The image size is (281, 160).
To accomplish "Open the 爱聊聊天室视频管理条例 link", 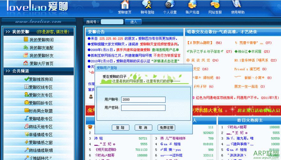I will tap(159, 44).
